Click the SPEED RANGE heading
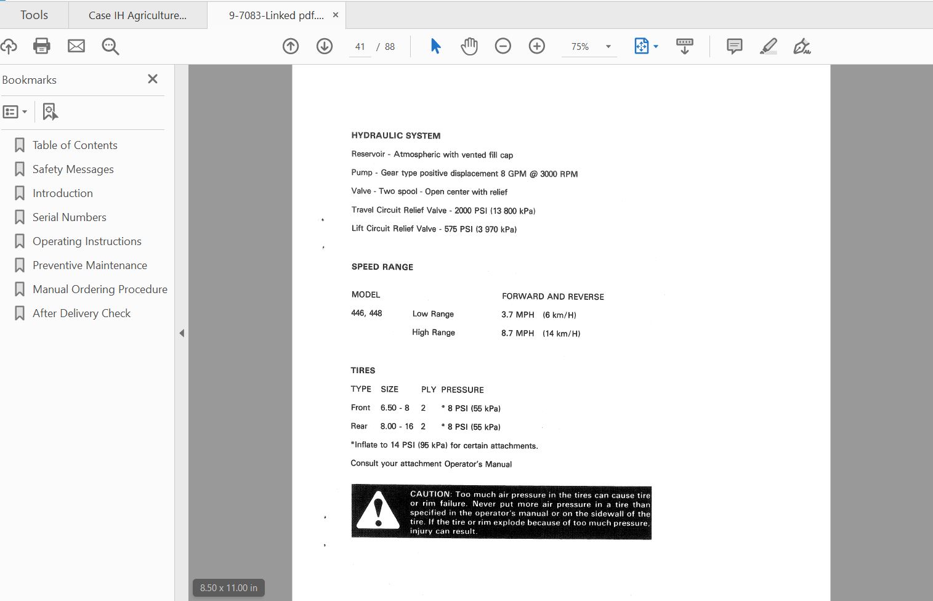Image resolution: width=933 pixels, height=601 pixels. point(382,267)
